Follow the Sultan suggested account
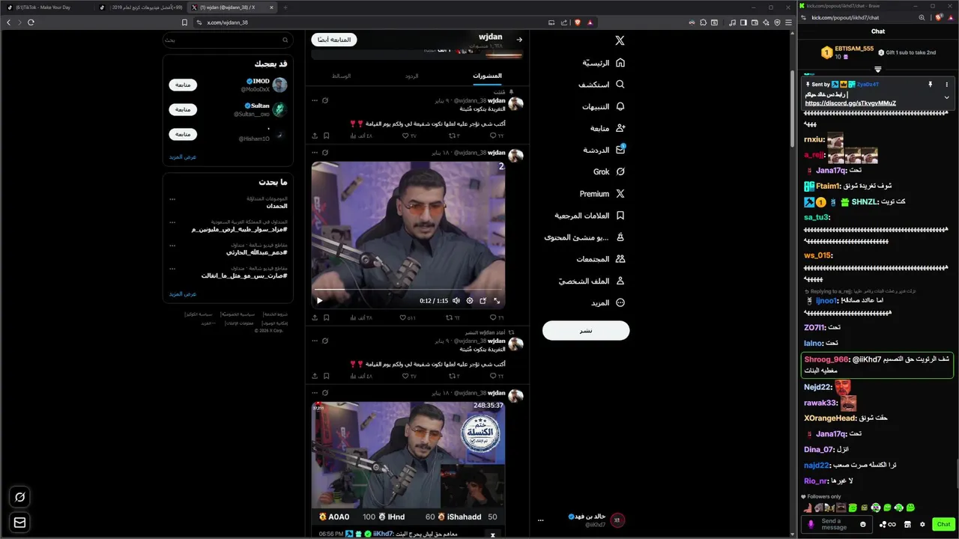 [183, 109]
